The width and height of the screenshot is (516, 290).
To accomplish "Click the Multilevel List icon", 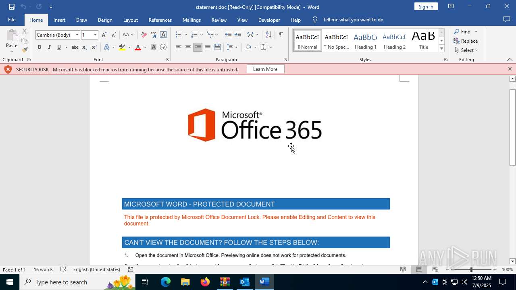I will coord(210,35).
